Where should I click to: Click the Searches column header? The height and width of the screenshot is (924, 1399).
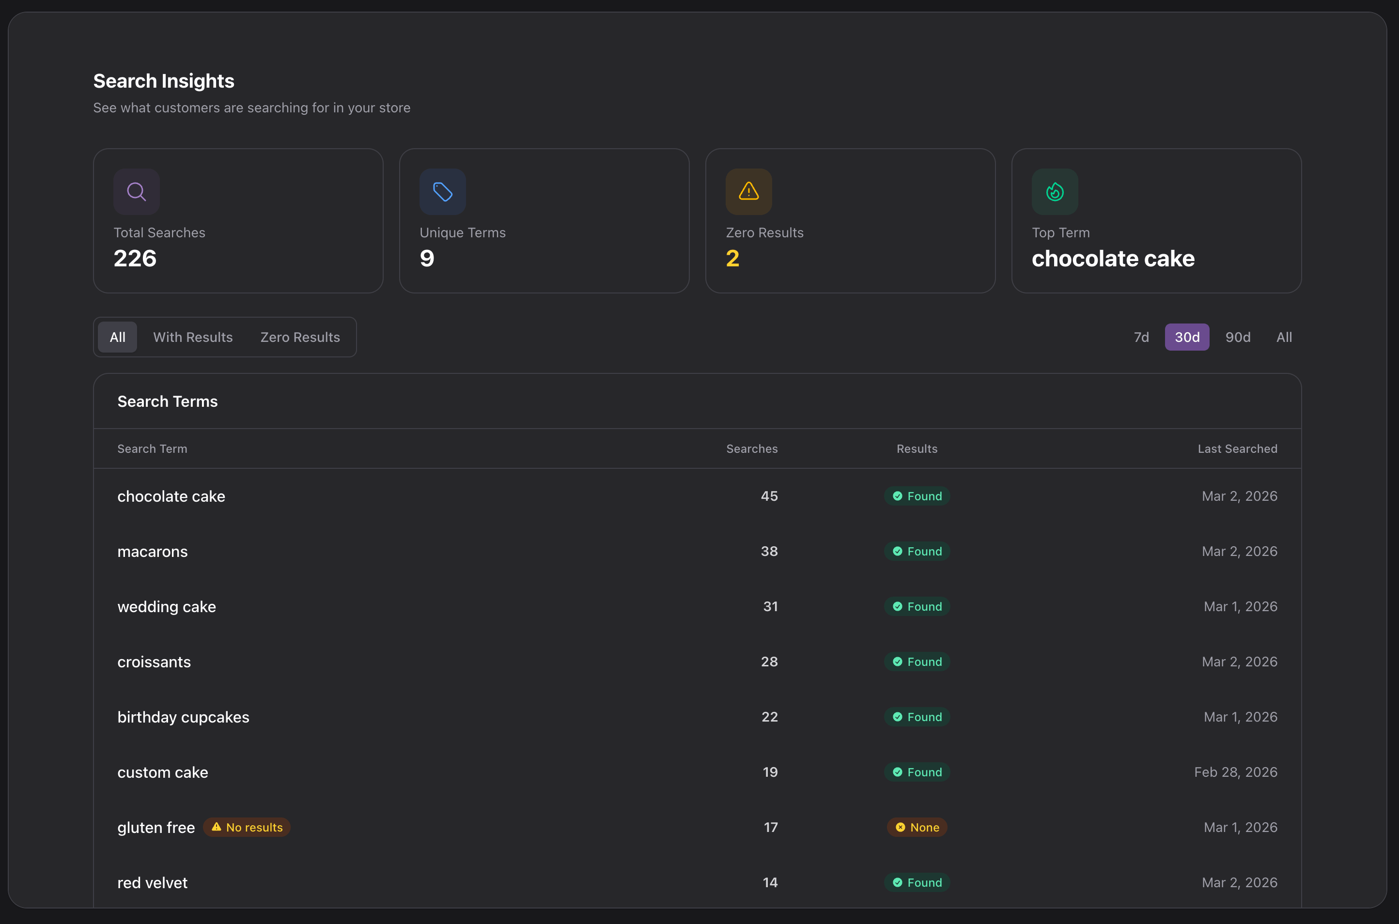pos(752,448)
